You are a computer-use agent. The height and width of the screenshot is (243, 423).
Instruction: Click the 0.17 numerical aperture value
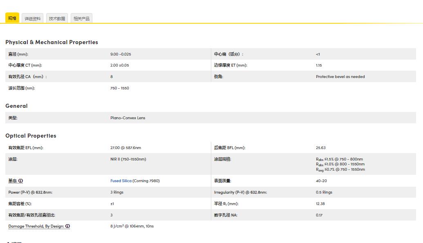[319, 215]
